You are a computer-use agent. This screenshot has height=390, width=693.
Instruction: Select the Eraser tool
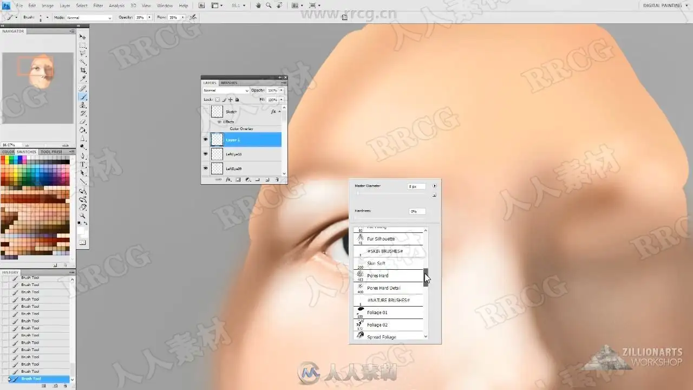[83, 122]
